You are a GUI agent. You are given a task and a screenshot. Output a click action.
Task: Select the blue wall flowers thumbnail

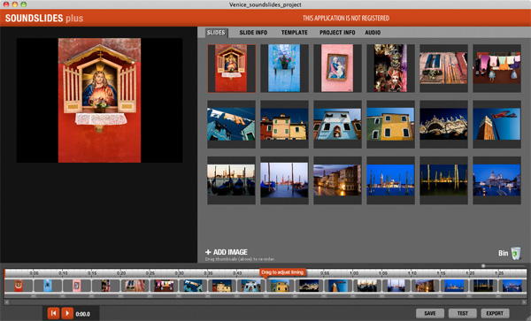(x=284, y=68)
